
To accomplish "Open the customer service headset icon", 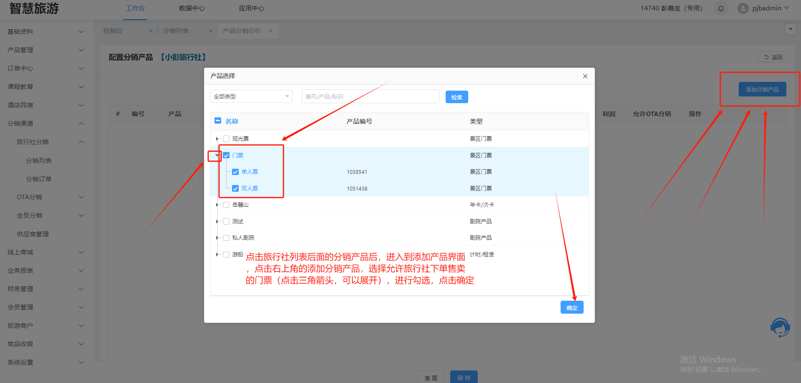I will tap(780, 327).
